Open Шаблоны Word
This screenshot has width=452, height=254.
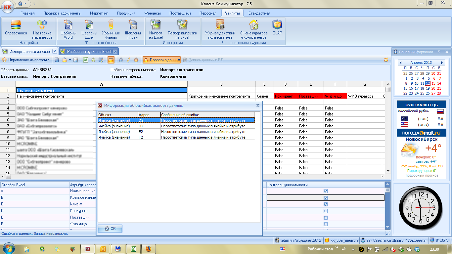[x=68, y=29]
